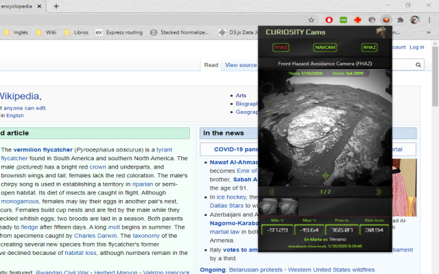Switch to the RHAZ camera

[370, 47]
